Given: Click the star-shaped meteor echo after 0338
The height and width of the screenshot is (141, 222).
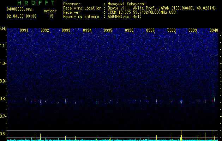Looking at the screenshot, I should (x=181, y=102).
